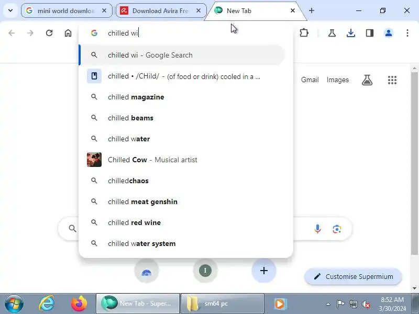Image resolution: width=419 pixels, height=314 pixels.
Task: Show hidden system tray icons
Action: point(328,304)
